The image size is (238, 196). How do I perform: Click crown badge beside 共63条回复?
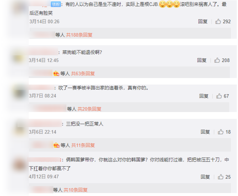[56, 74]
